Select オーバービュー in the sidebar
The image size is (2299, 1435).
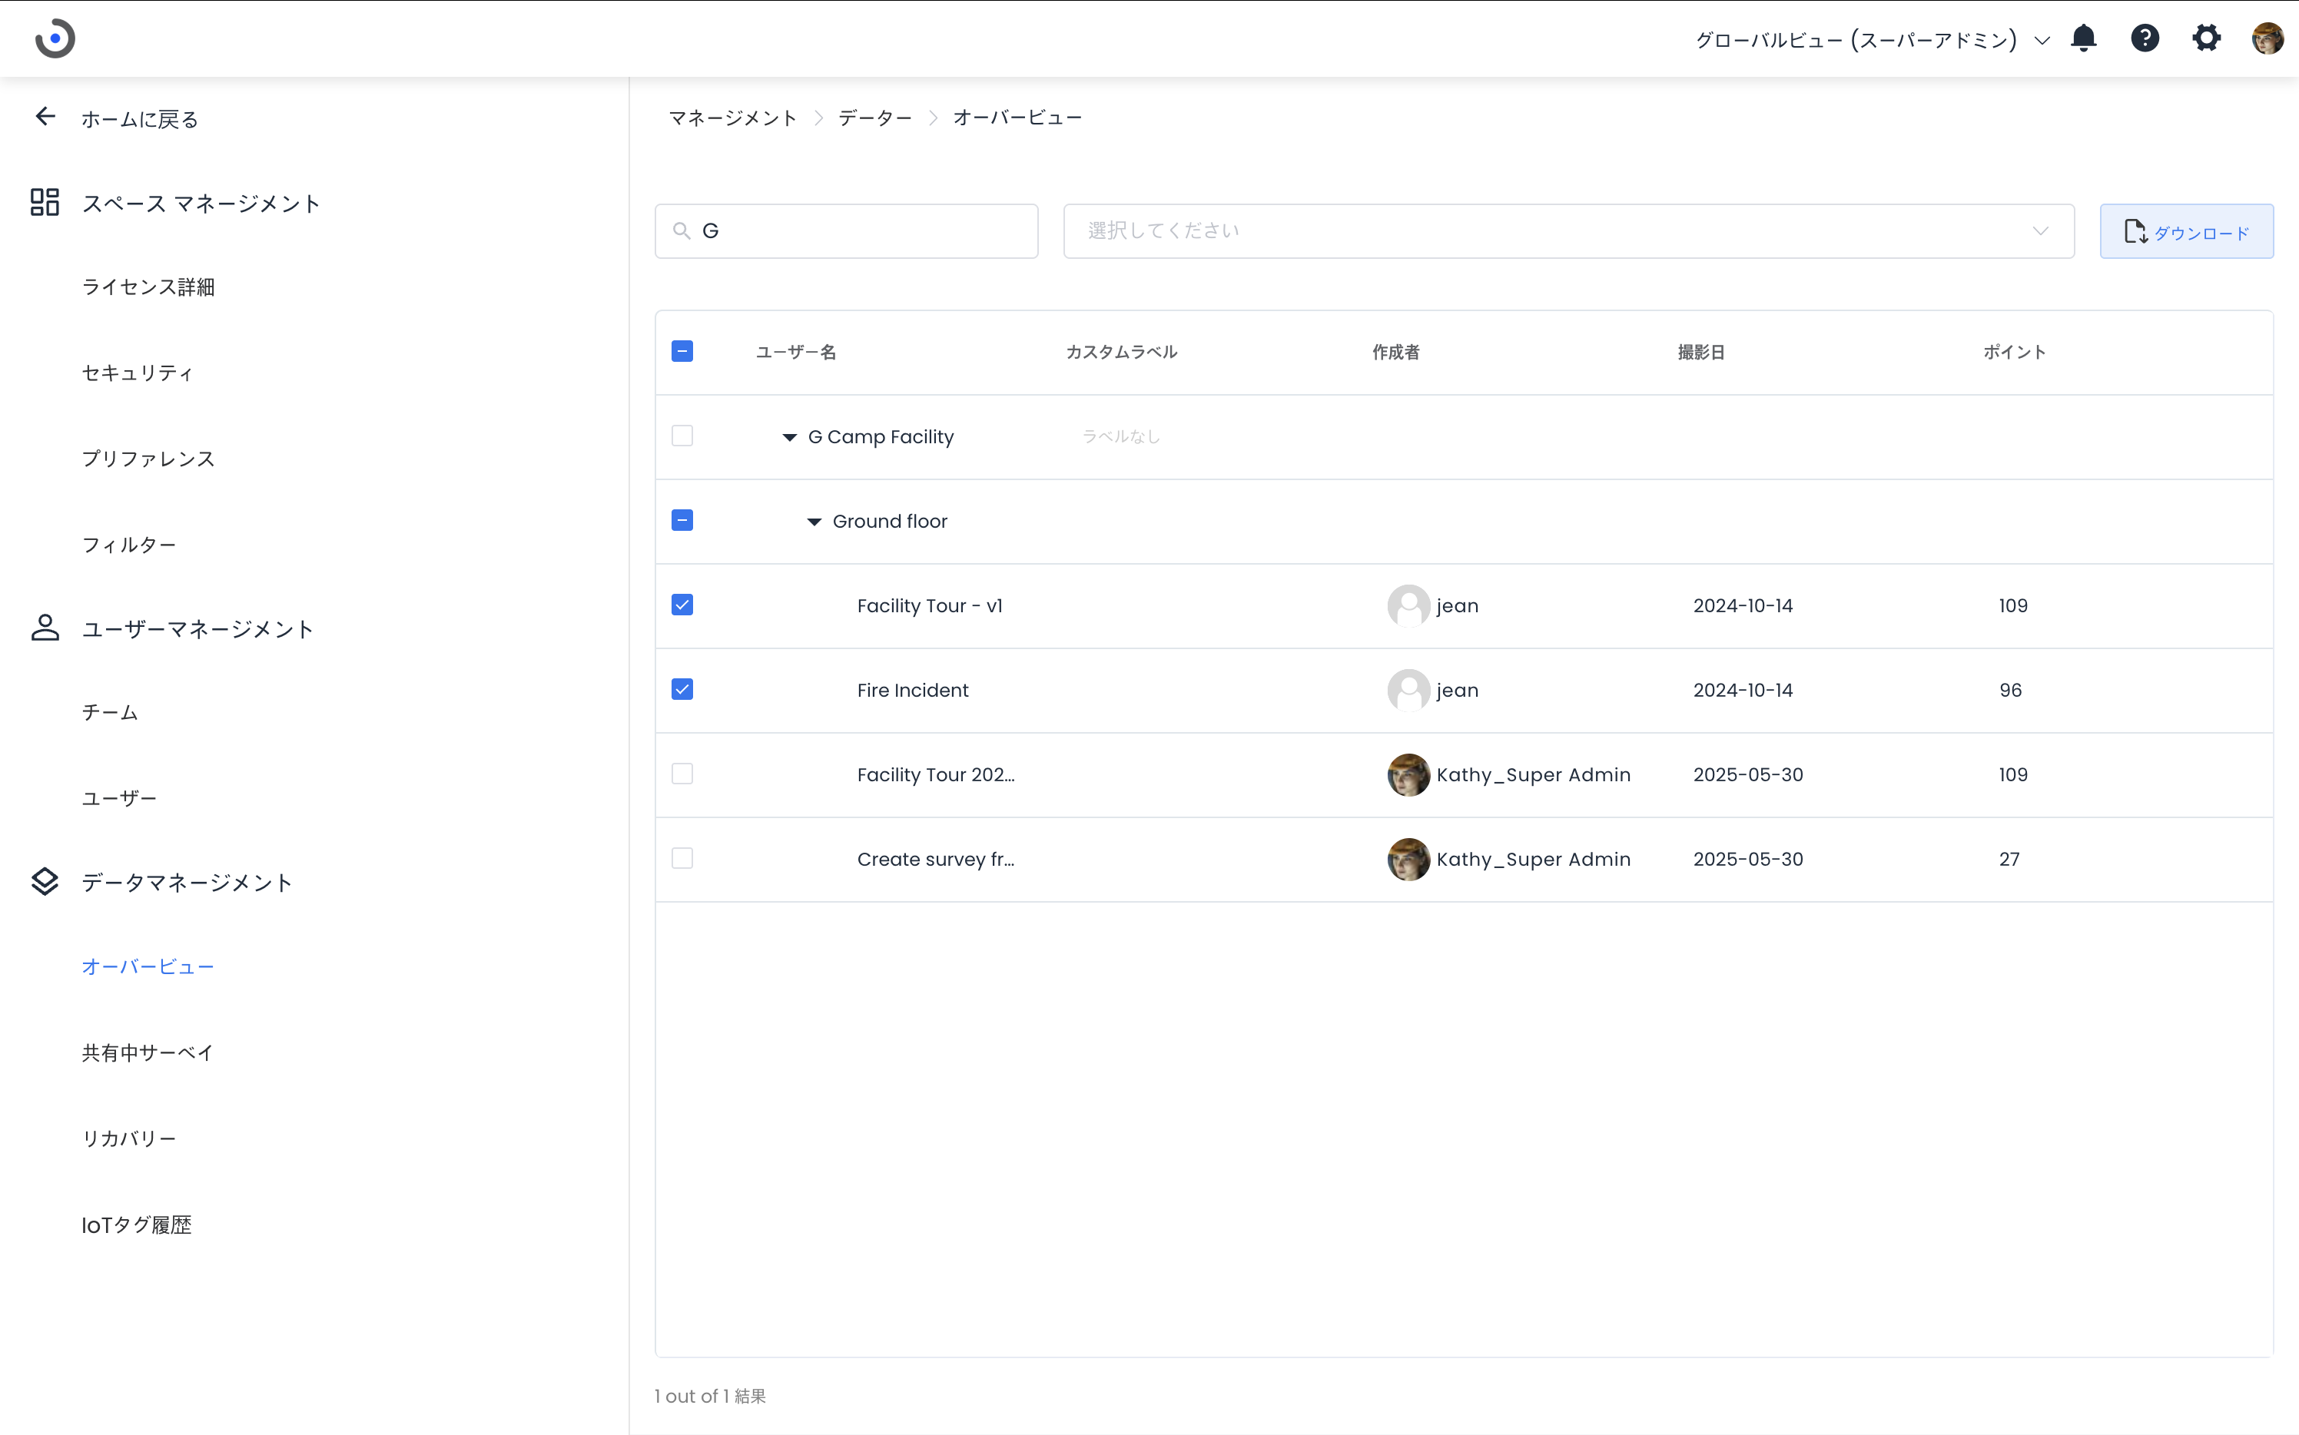148,966
